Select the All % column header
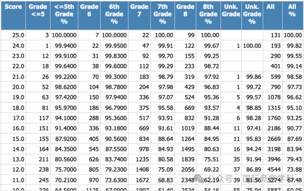 (x=292, y=16)
